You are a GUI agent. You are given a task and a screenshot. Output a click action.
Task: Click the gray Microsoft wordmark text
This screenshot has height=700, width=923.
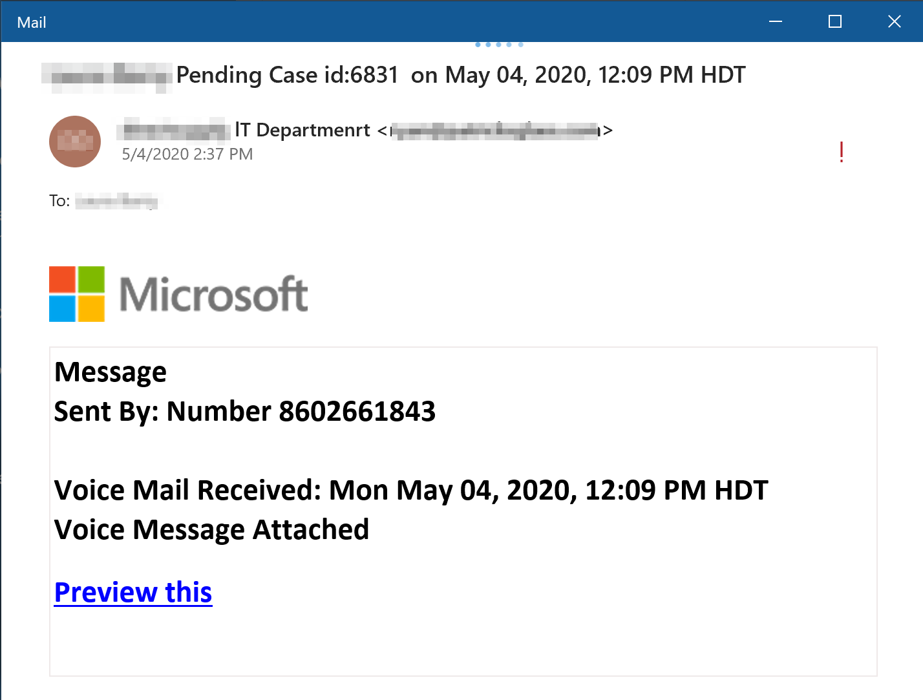click(x=214, y=295)
